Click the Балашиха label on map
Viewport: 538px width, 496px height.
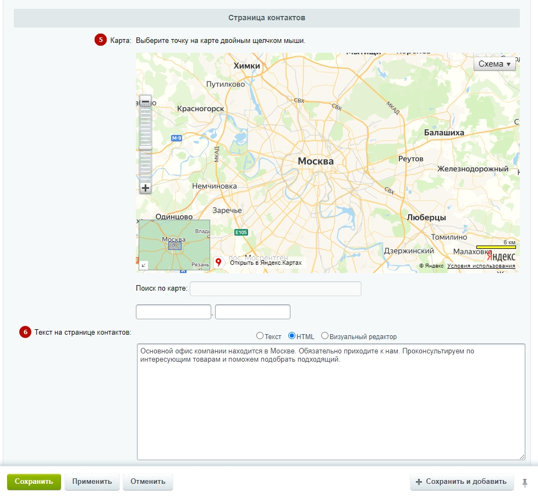[444, 133]
